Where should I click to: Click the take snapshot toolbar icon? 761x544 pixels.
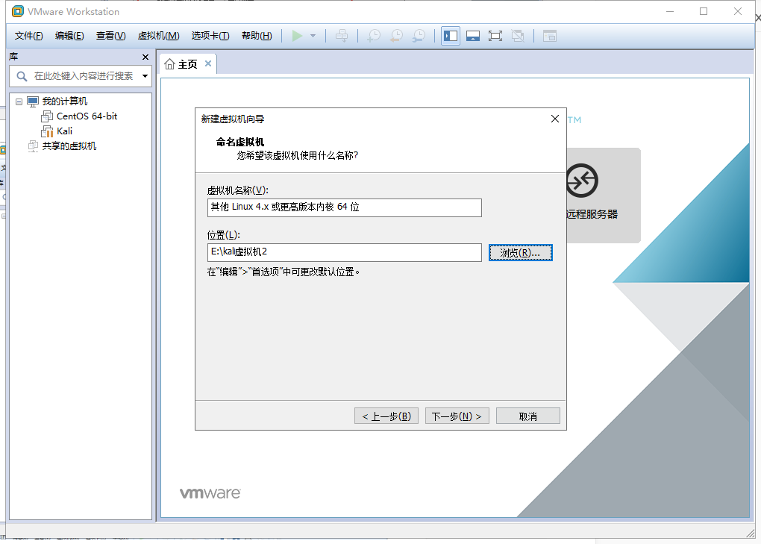(374, 36)
